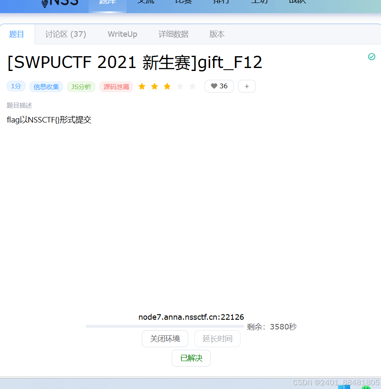381x389 pixels.
Task: Click the node7.anna.nssctf.cn:22126 address
Action: tap(191, 317)
